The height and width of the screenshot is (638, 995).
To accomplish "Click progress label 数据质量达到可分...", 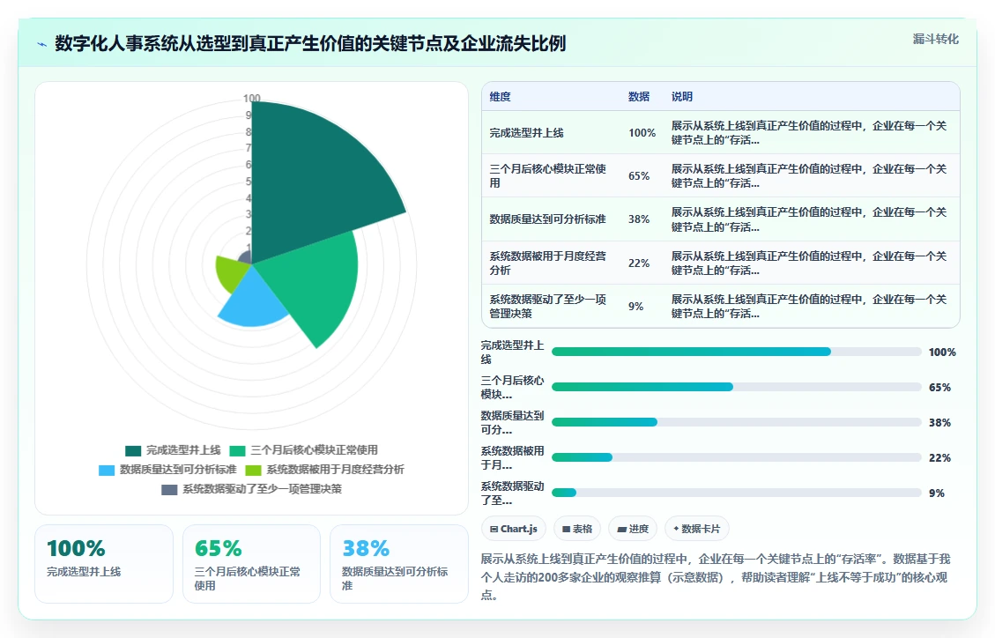I will (512, 422).
